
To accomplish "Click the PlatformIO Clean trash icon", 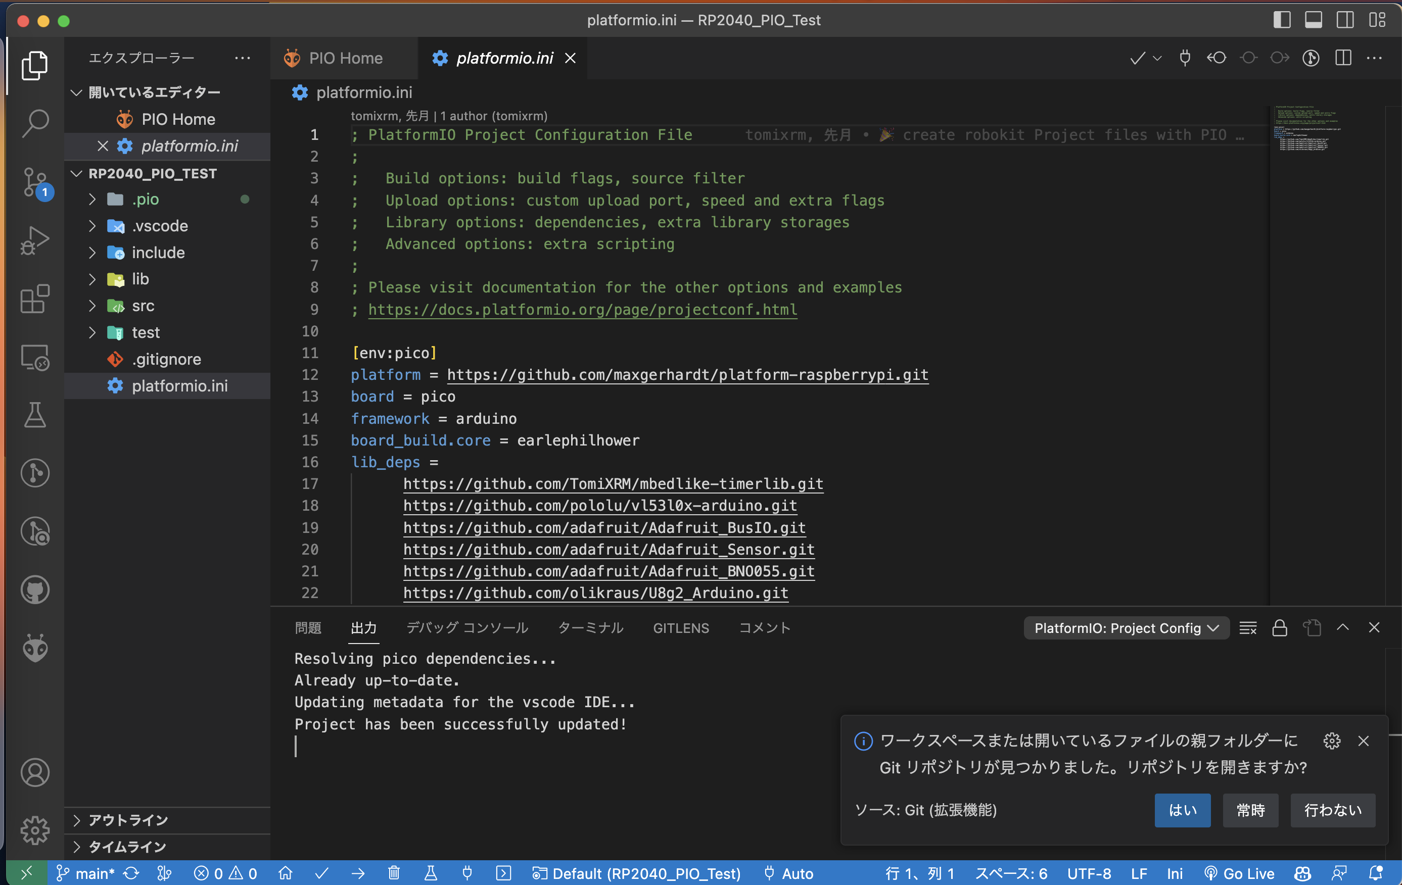I will pyautogui.click(x=394, y=873).
